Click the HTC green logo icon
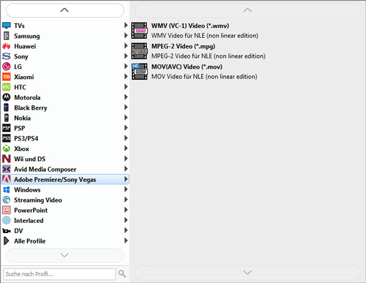Screen dimensions: 366x283 click(x=7, y=87)
